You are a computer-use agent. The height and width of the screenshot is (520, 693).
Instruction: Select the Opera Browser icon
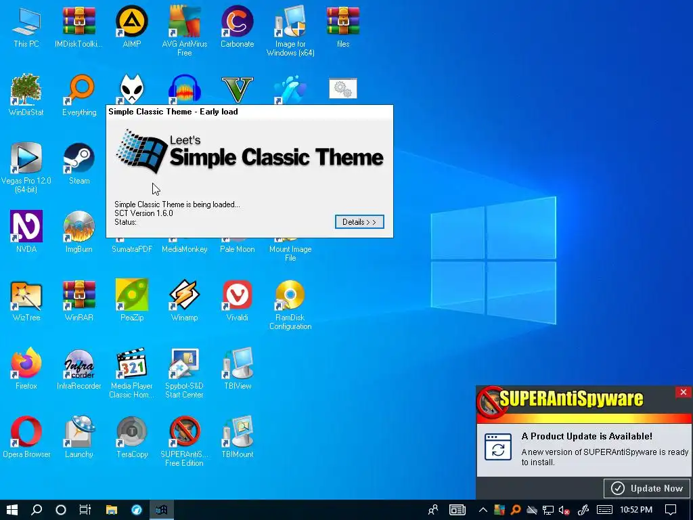26,431
